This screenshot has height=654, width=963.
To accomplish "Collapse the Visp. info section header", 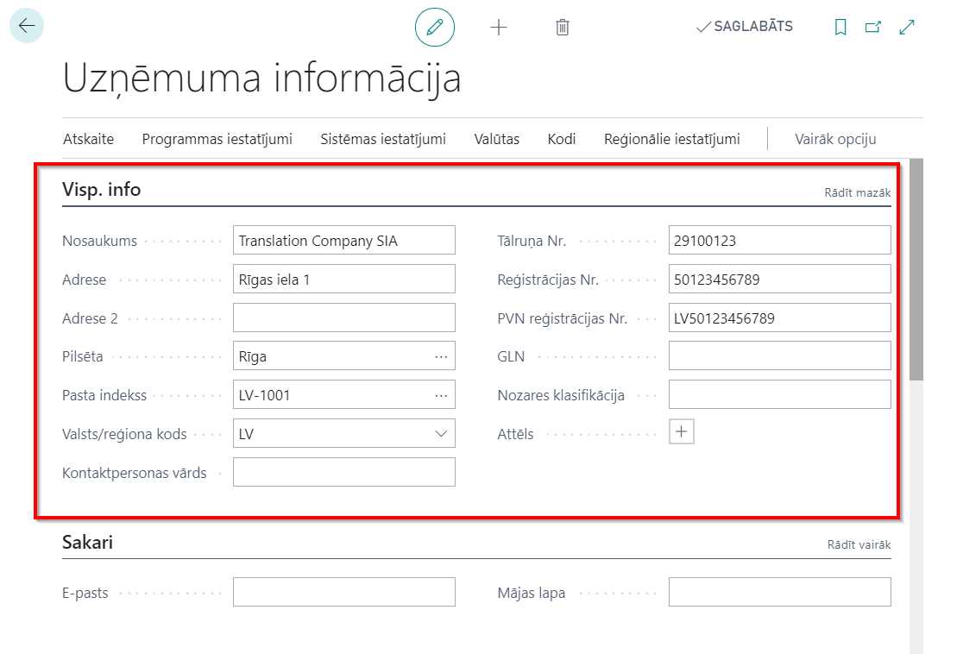I will [101, 189].
